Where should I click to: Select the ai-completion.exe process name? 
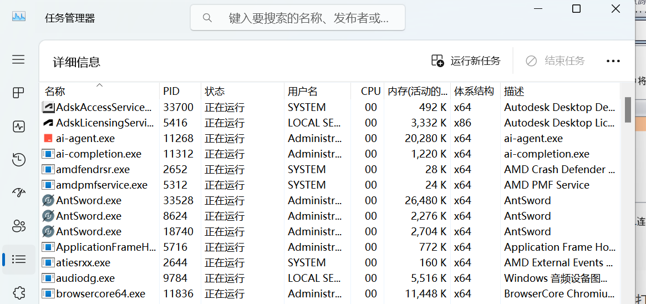(x=99, y=154)
